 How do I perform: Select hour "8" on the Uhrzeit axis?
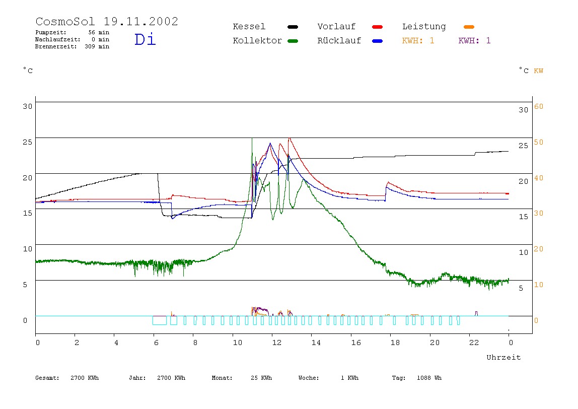(x=195, y=343)
